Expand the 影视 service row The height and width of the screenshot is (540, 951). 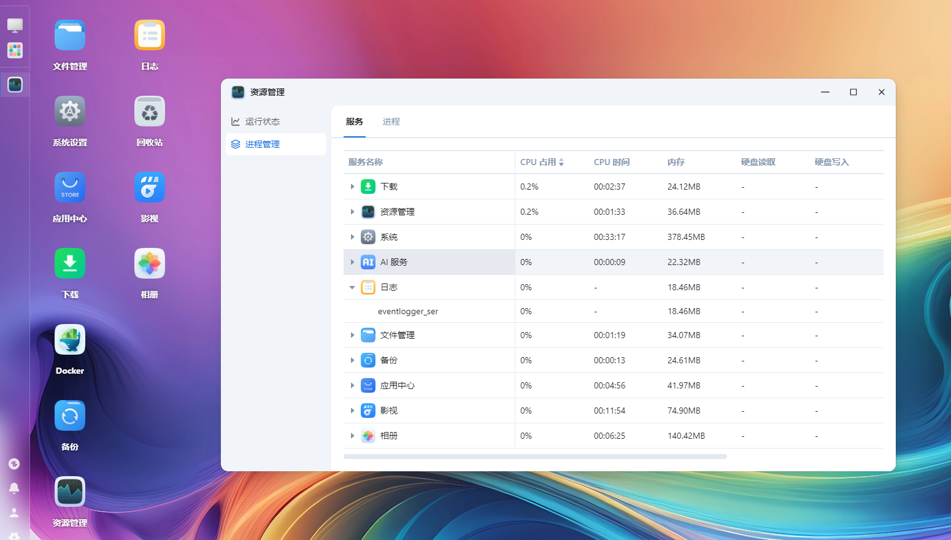(352, 411)
